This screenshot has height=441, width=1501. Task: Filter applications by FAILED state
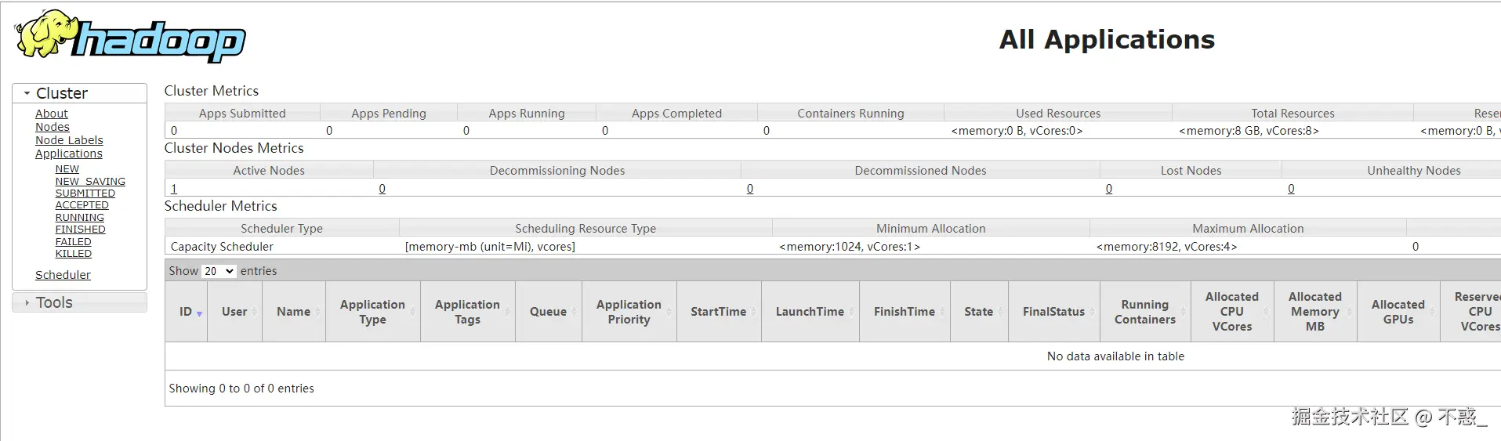coord(74,242)
